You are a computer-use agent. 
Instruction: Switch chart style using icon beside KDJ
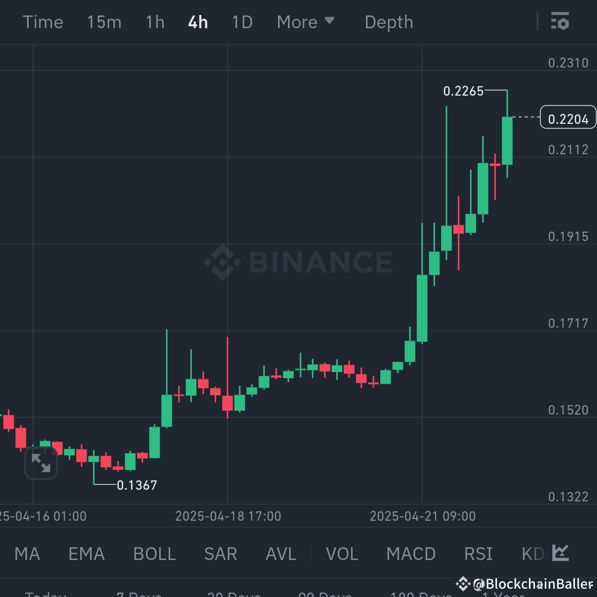[x=560, y=553]
